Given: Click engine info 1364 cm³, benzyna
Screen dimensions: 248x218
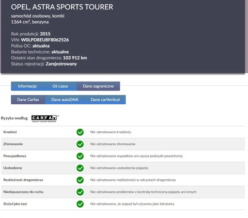Looking at the screenshot, I should pos(30,22).
